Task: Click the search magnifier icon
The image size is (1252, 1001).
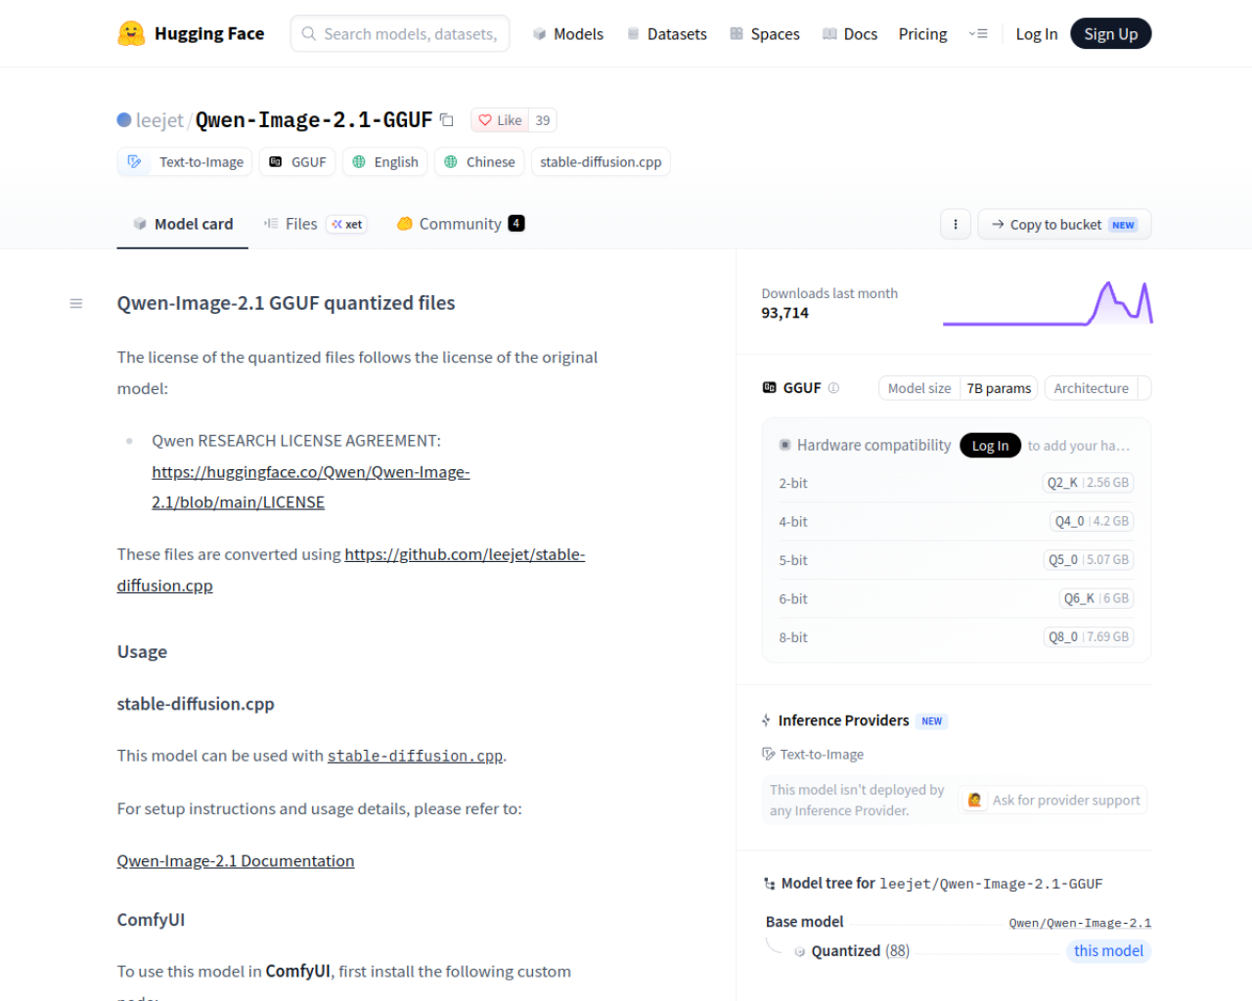Action: 309,34
